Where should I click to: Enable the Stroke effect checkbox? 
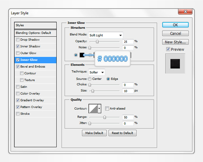click(x=18, y=114)
